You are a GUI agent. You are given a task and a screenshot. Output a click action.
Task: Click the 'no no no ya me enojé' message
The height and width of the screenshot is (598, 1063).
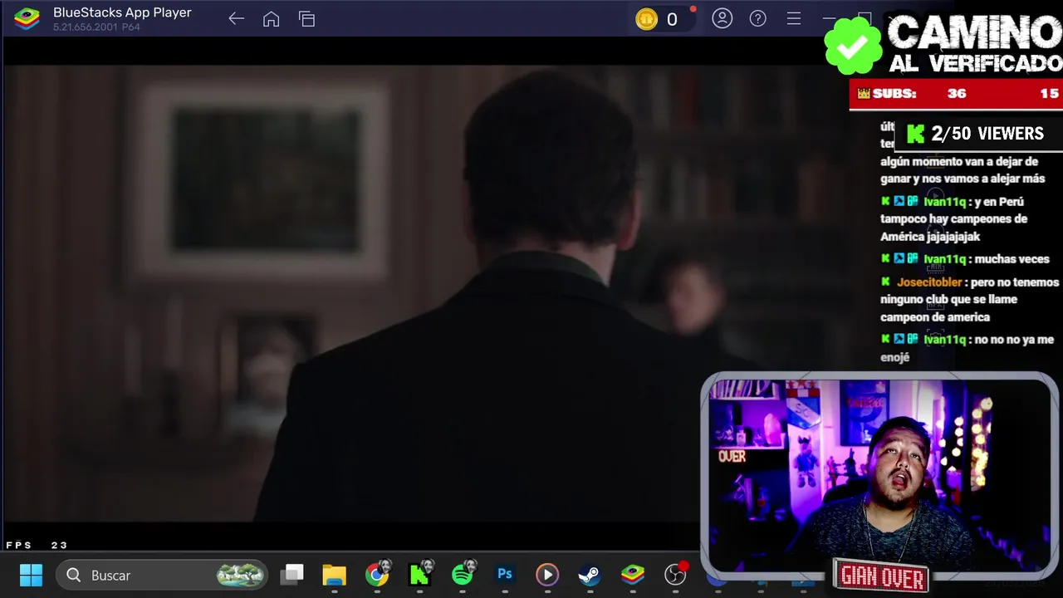click(x=967, y=348)
